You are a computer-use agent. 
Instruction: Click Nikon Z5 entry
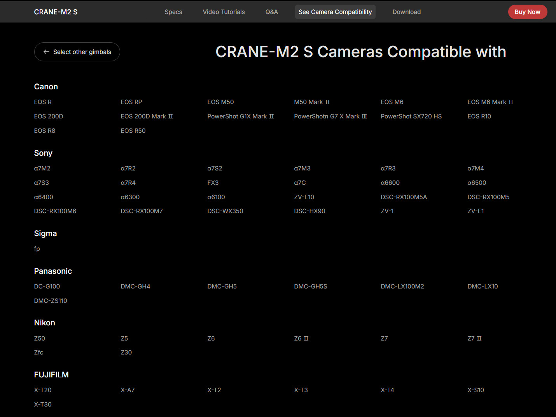(x=124, y=339)
